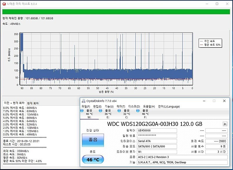Click the S.M.A.R.T., APM features field
Viewport: 233px width, 170px height.
click(x=182, y=162)
